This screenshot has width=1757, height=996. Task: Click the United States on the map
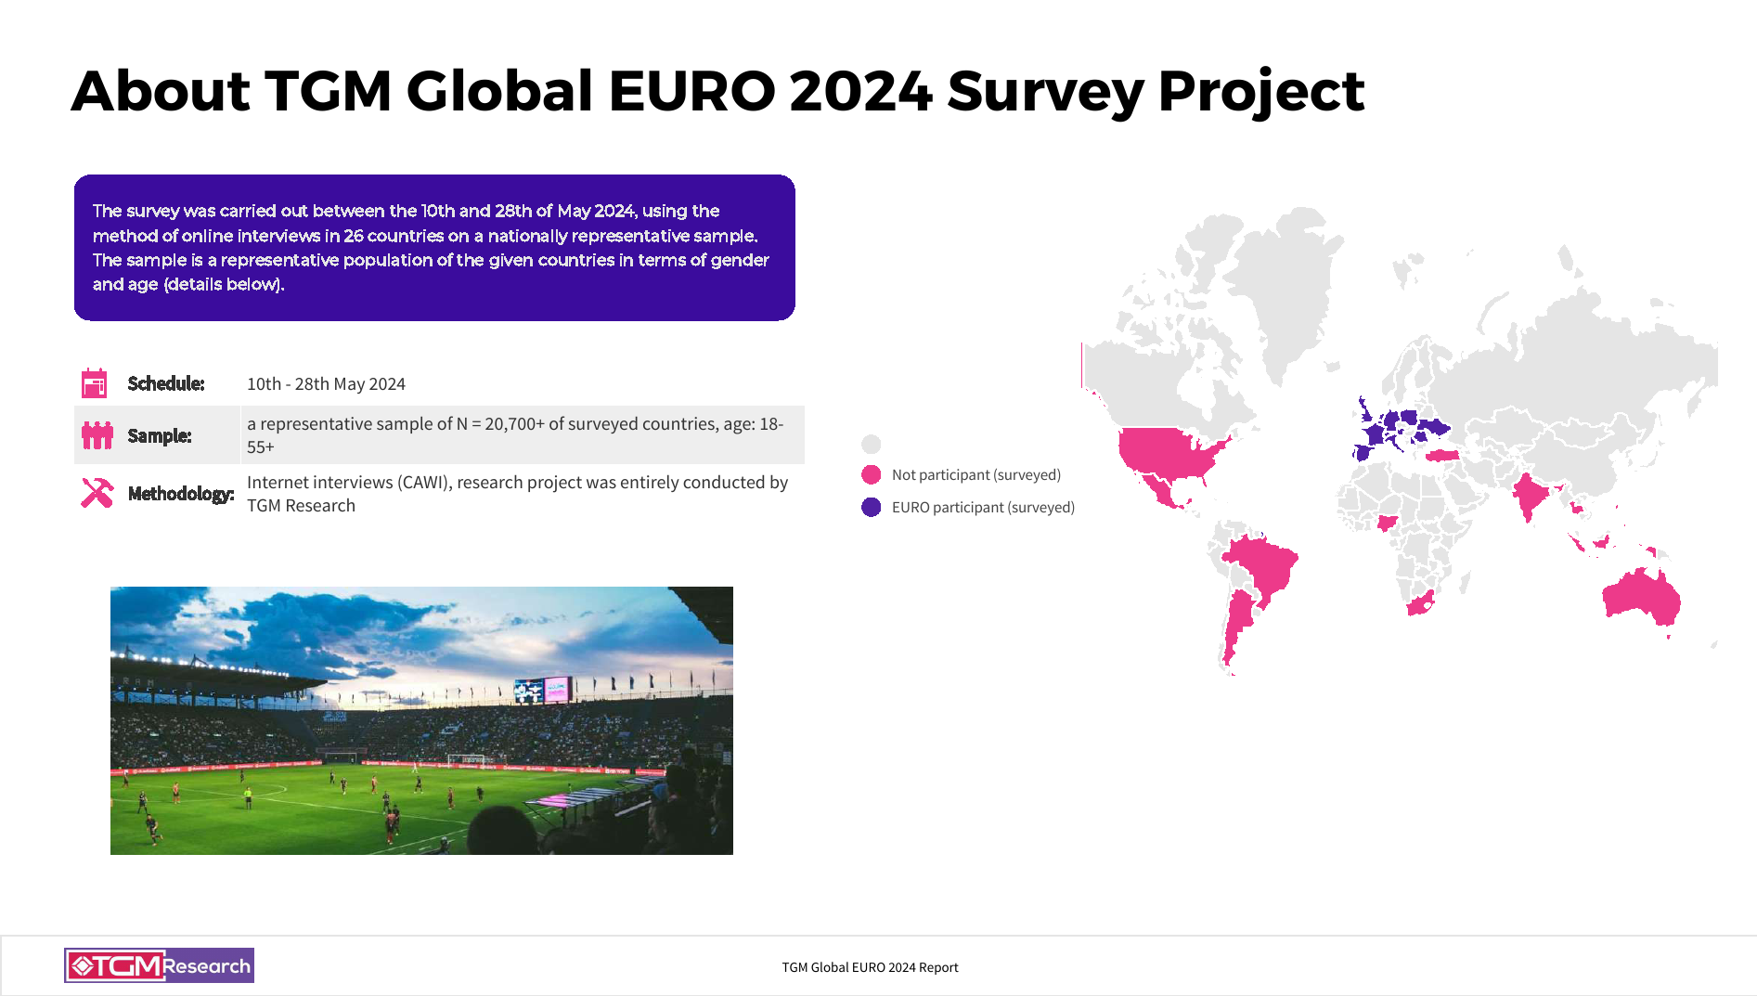click(x=1169, y=454)
